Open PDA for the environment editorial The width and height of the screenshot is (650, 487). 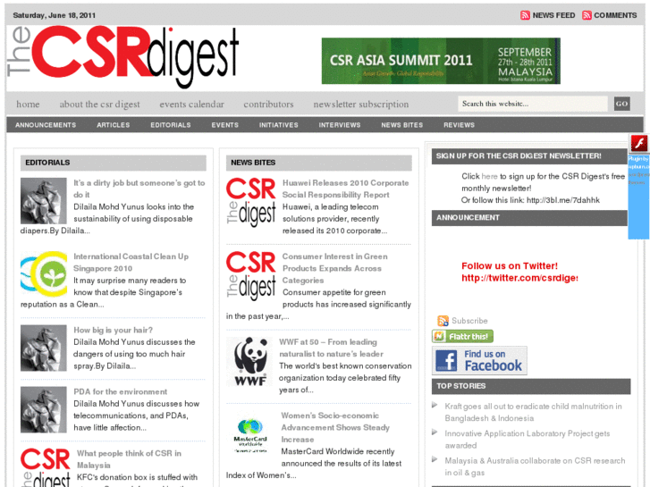(x=120, y=391)
